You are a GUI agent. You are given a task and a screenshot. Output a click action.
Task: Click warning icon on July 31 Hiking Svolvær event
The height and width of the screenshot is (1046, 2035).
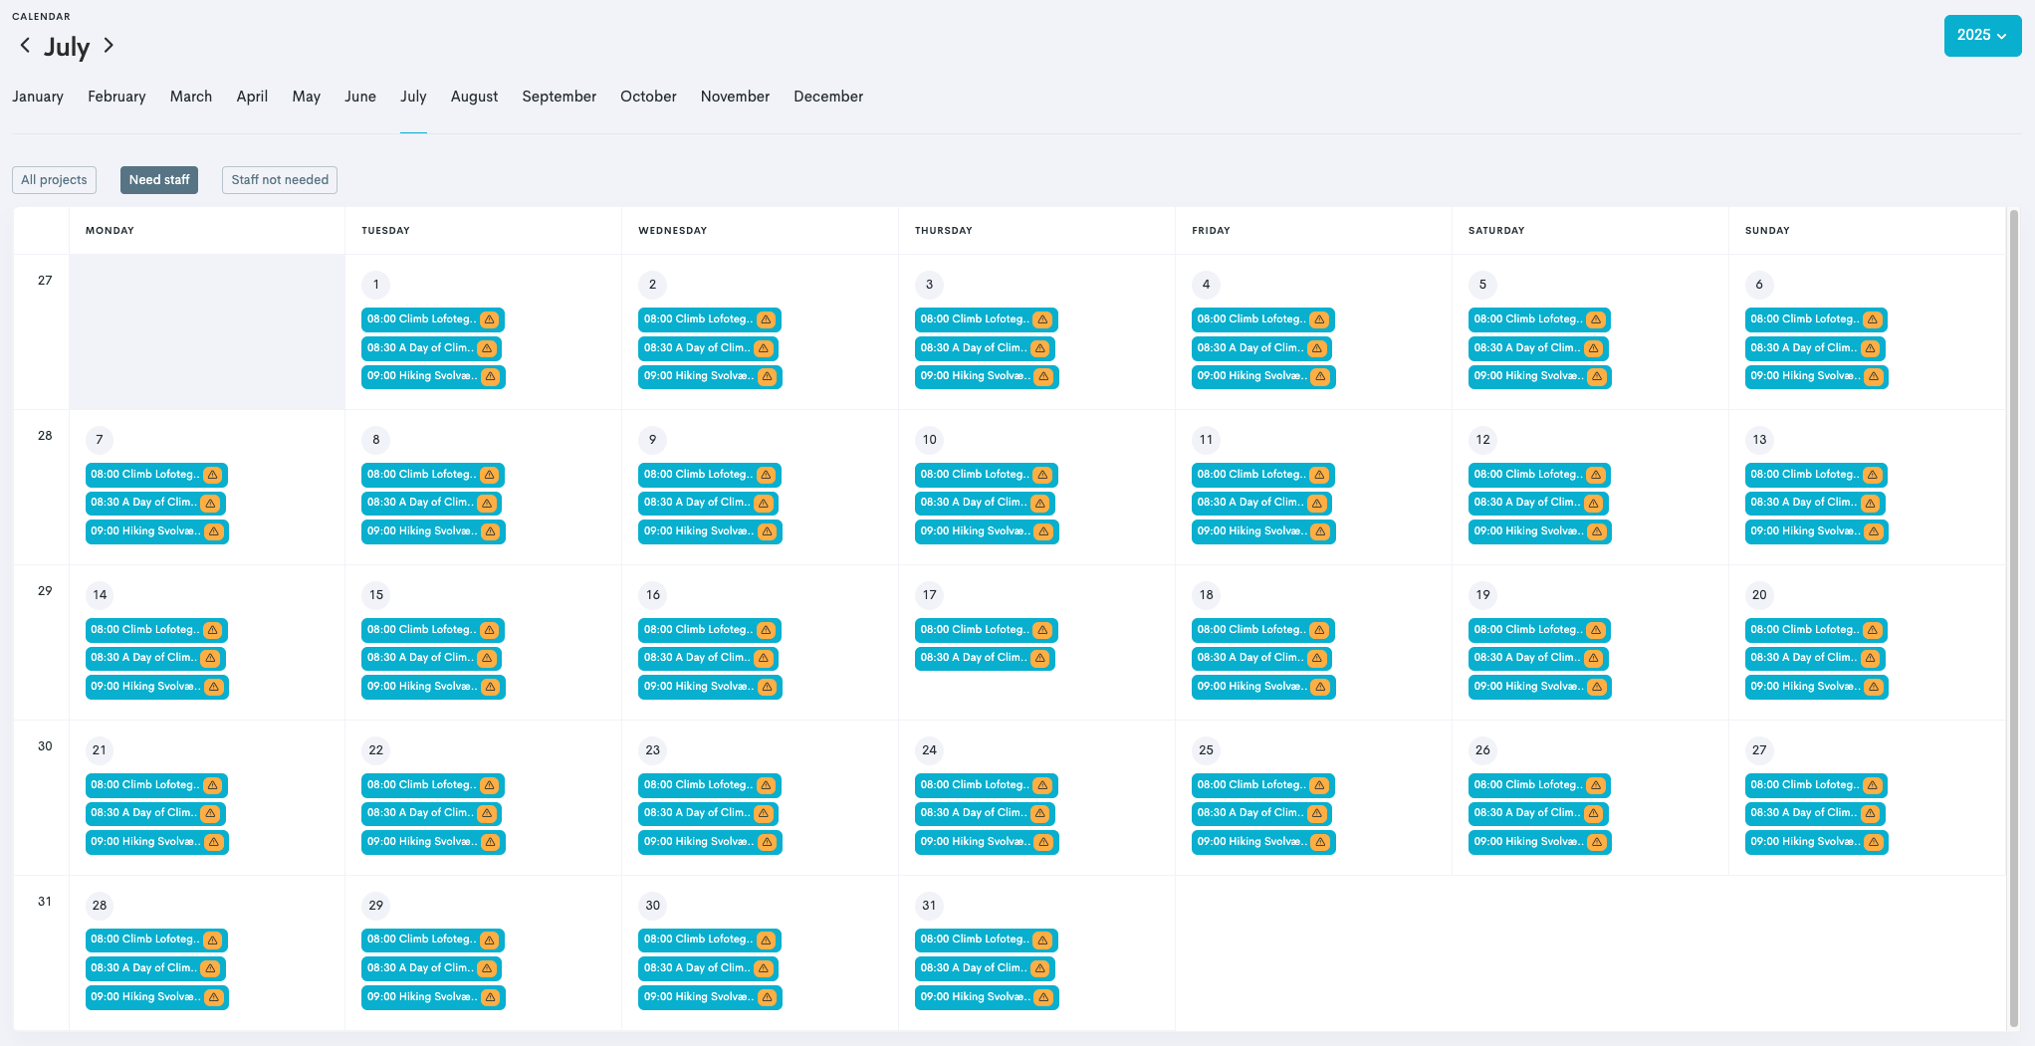click(1043, 997)
